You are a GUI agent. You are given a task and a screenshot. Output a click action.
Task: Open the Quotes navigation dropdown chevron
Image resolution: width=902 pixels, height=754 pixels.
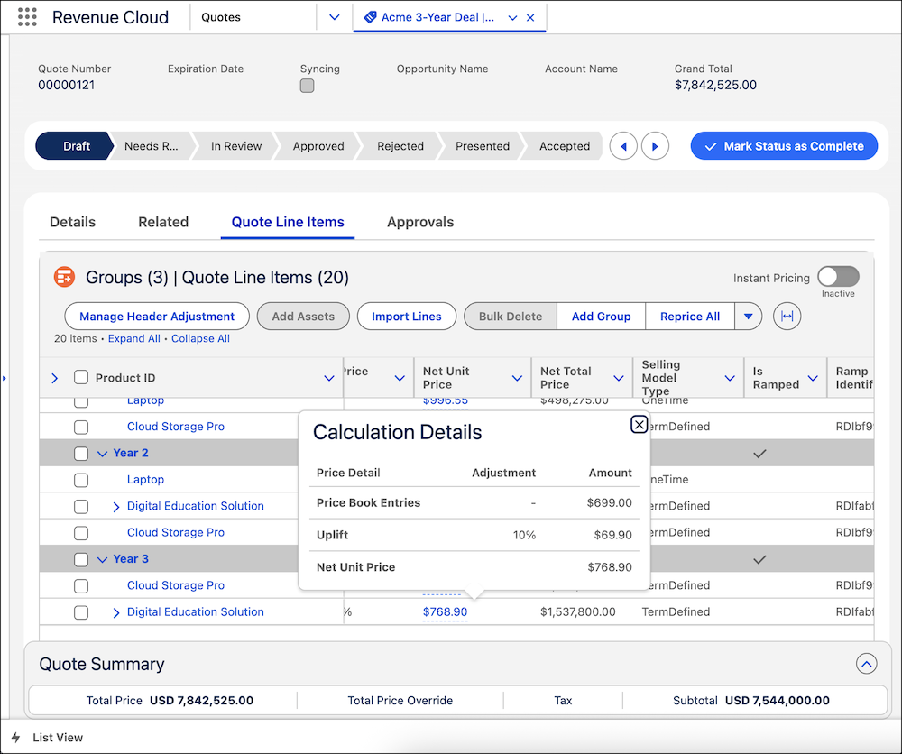[335, 17]
